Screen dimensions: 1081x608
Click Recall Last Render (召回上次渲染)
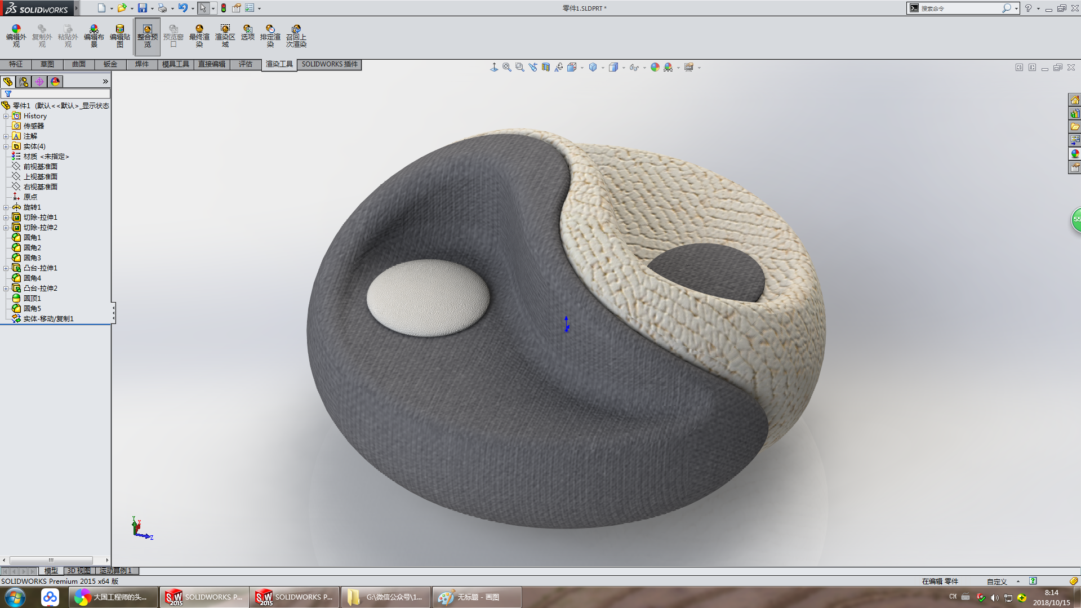pos(296,36)
